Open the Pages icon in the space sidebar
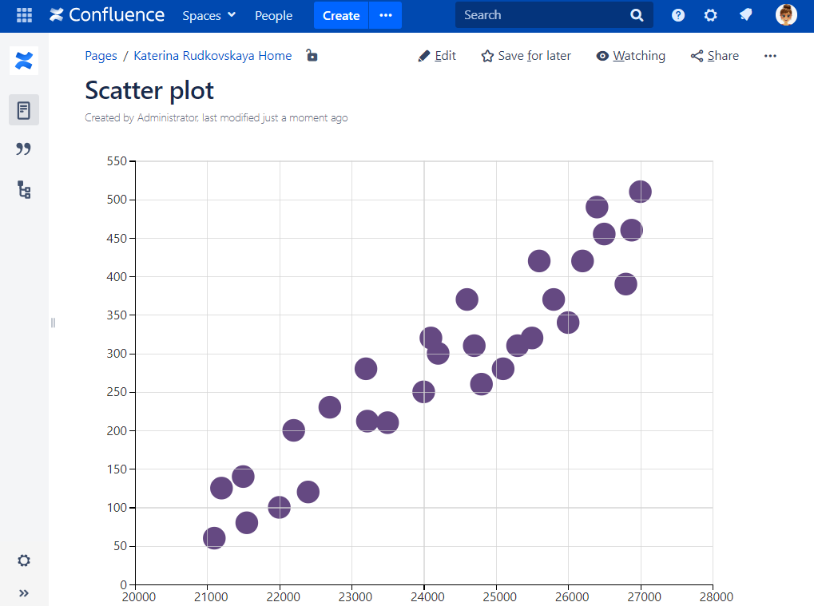 23,109
